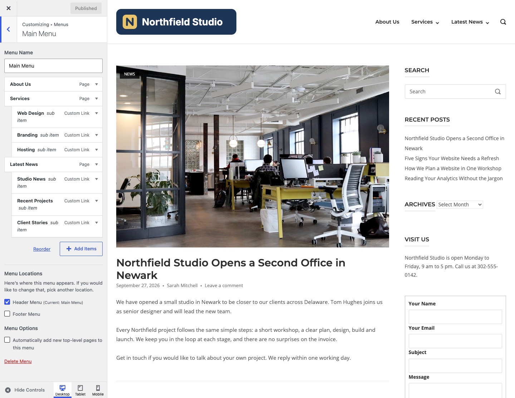Expand the Hosting sub item arrow
Screen dimensions: 515x398
(97, 150)
